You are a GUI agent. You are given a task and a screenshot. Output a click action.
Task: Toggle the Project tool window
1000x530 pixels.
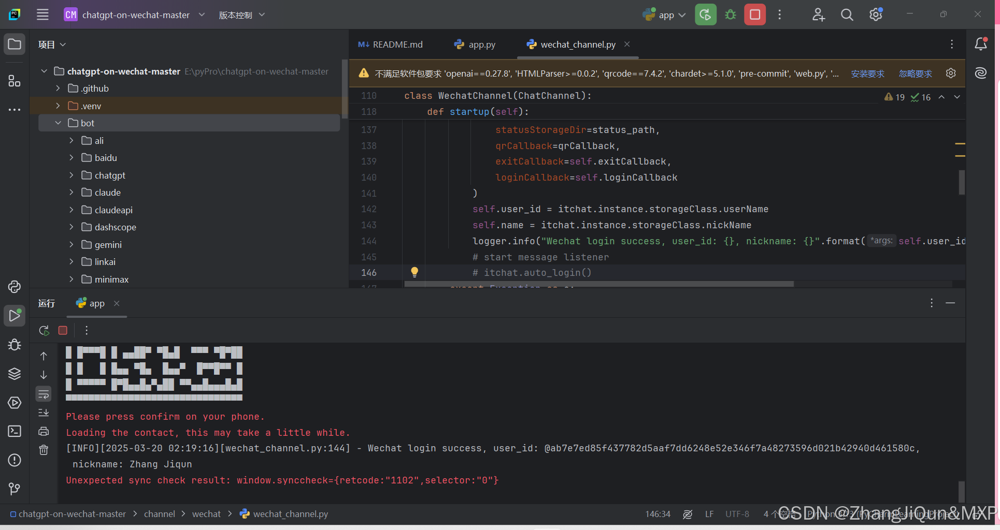[14, 44]
